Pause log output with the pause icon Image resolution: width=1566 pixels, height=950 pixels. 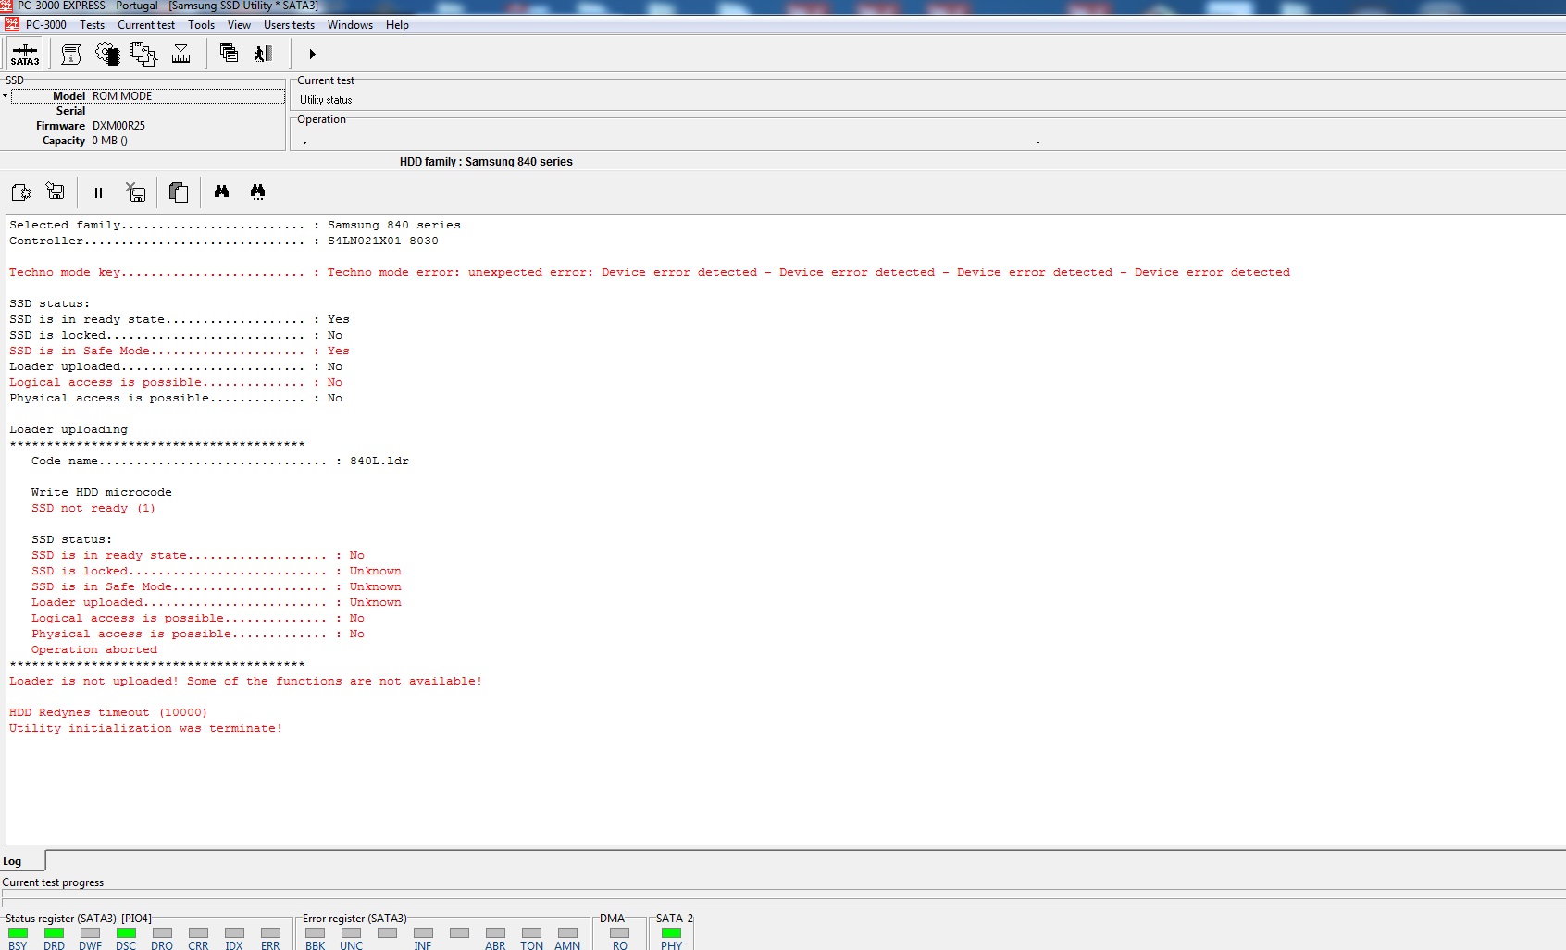(98, 192)
